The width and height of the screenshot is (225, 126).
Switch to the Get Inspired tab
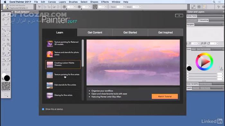[x=166, y=32]
